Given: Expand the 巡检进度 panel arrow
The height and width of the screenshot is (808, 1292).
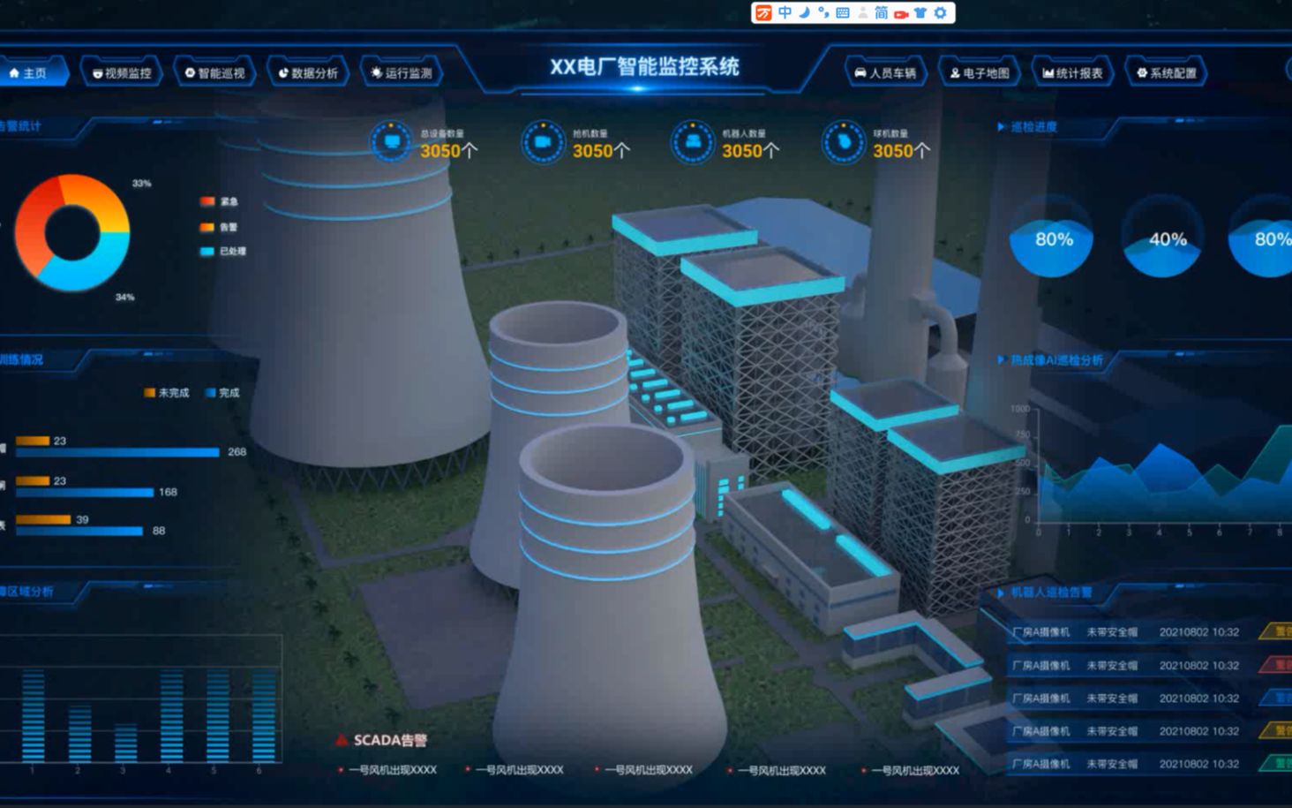Looking at the screenshot, I should [1001, 127].
